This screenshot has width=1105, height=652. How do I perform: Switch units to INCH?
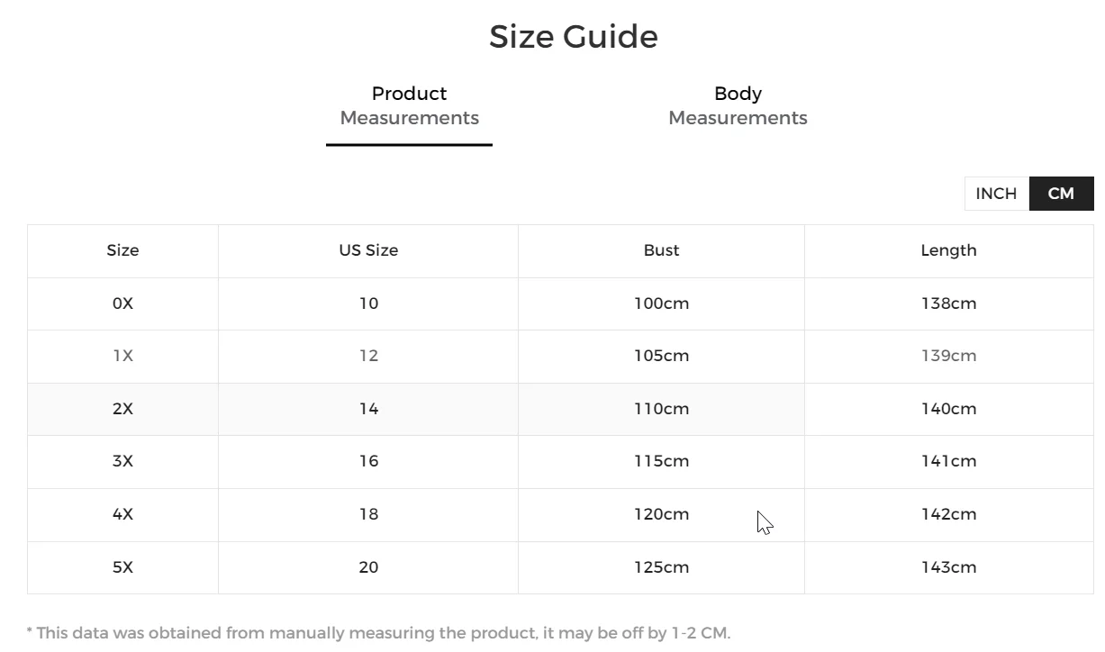[x=996, y=194]
